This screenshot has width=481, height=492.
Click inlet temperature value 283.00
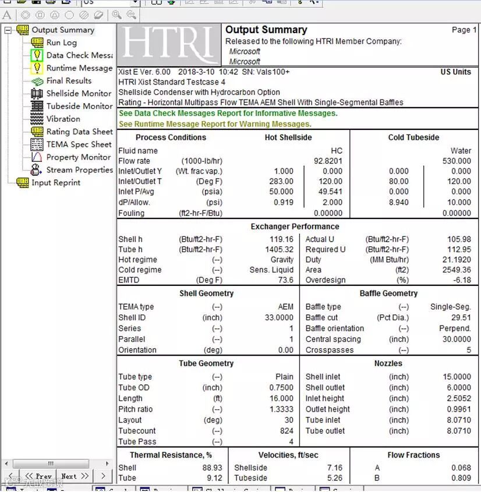281,181
